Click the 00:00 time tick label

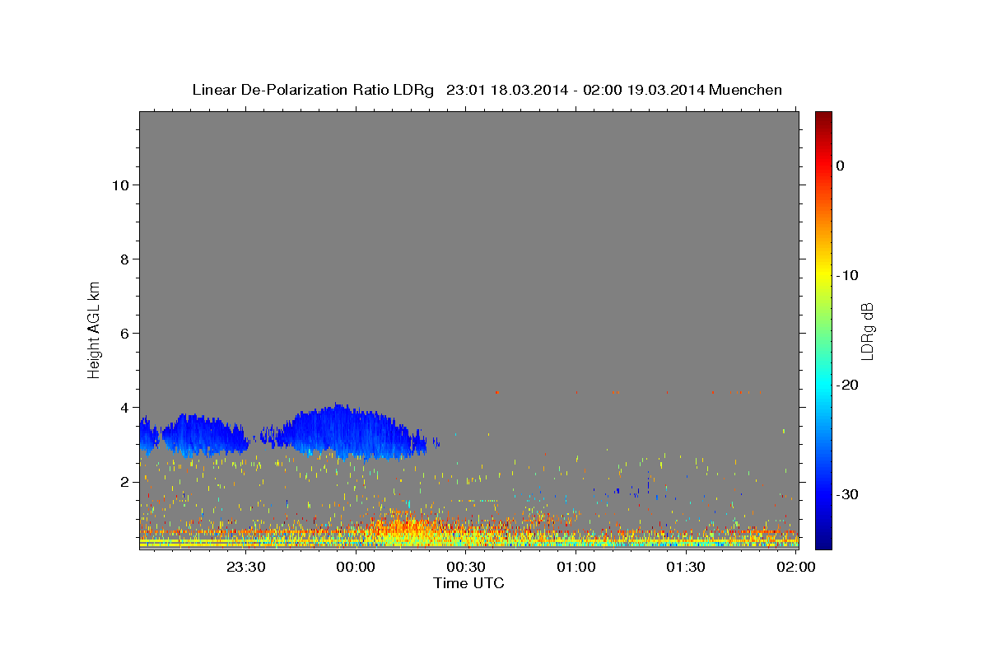pyautogui.click(x=357, y=567)
